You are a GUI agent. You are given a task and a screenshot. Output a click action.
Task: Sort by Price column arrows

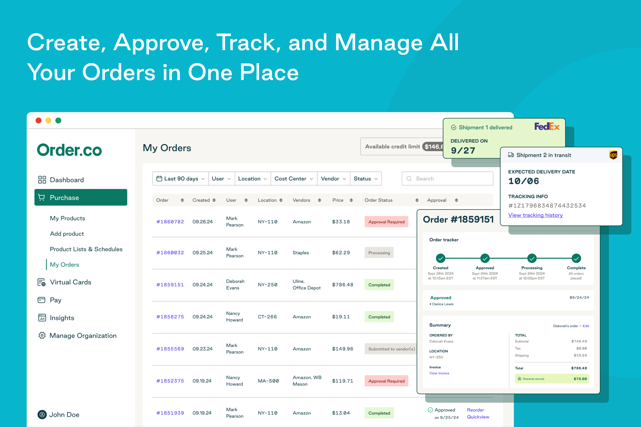click(351, 200)
